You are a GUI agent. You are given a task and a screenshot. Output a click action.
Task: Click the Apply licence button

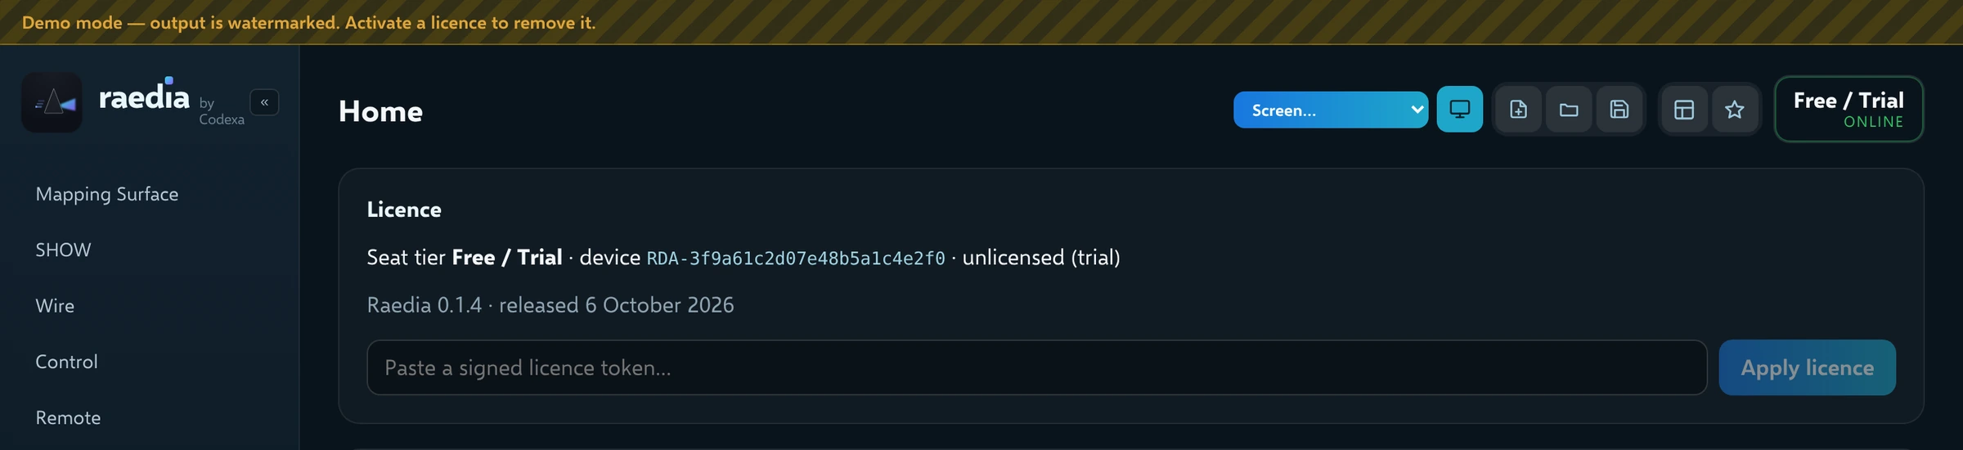click(1807, 367)
